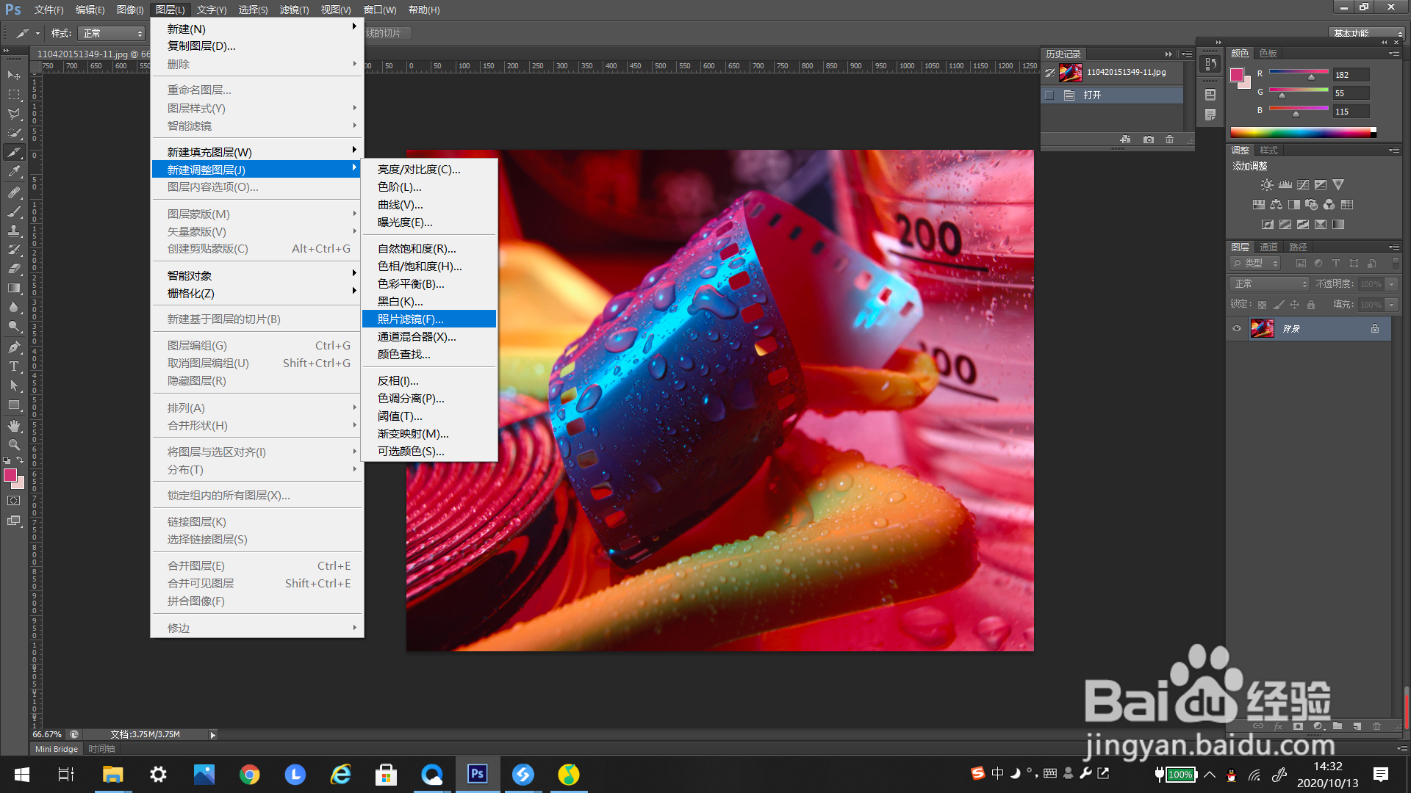
Task: Toggle the lock transparent pixels icon
Action: tap(1262, 305)
